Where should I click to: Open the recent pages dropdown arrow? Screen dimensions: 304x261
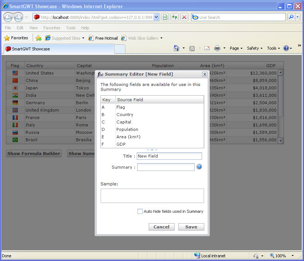coord(27,17)
